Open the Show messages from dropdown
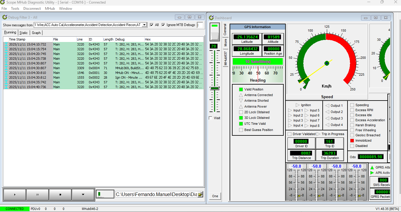This screenshot has height=212, width=401. click(x=144, y=25)
